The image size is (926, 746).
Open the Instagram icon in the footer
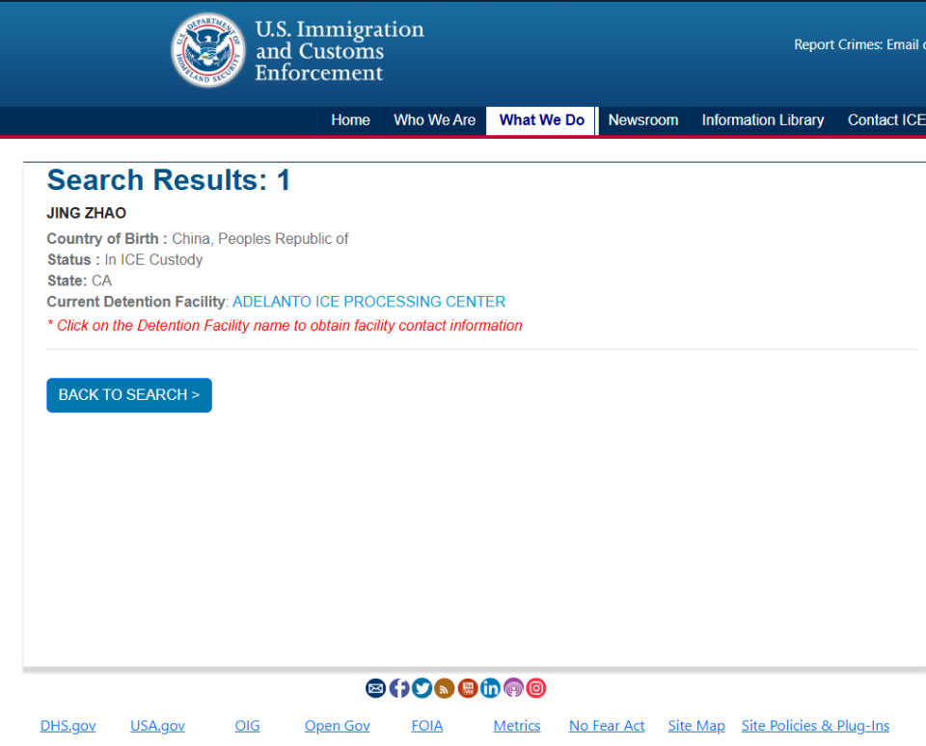coord(536,688)
